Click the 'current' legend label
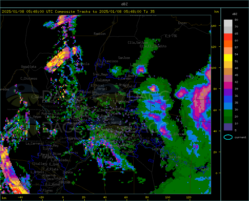 (x=240, y=137)
